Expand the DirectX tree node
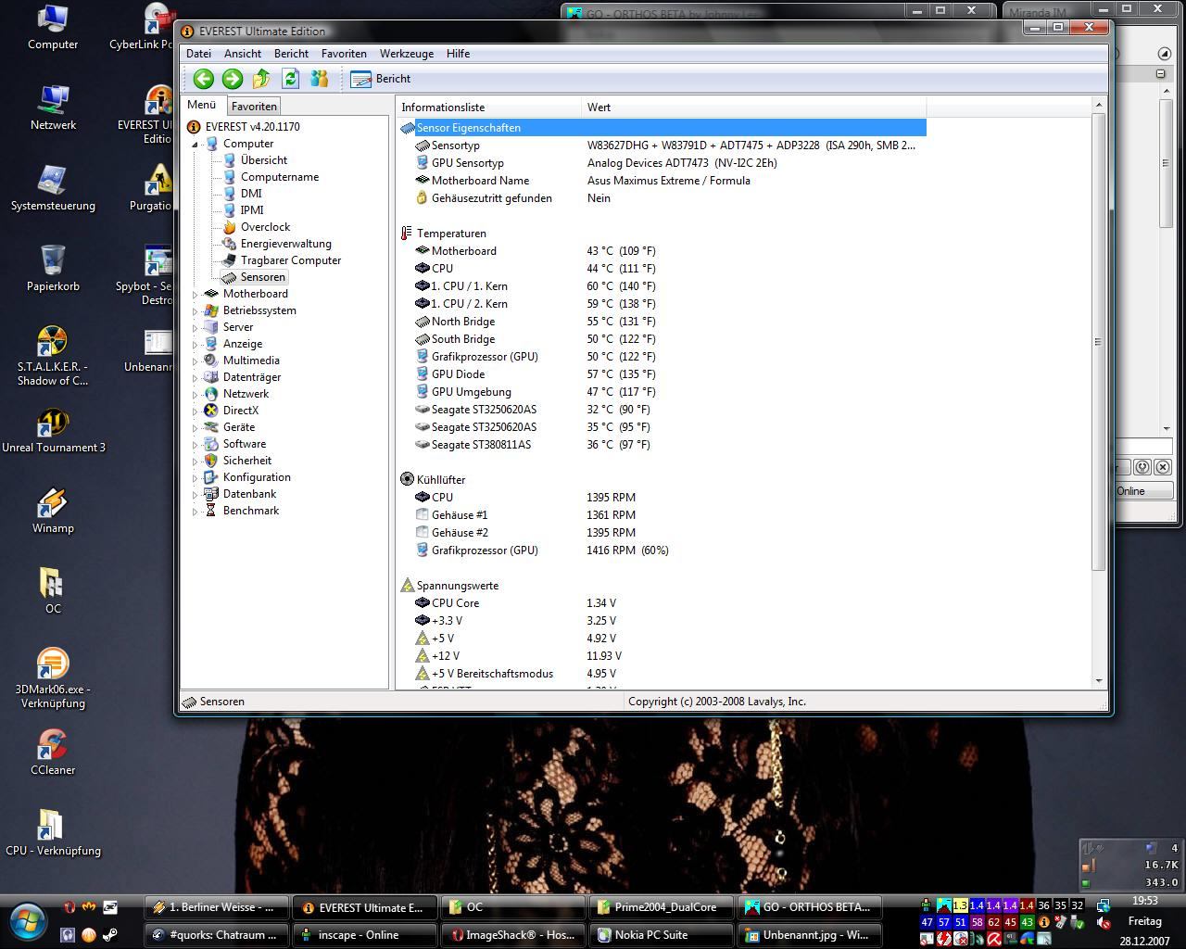1186x949 pixels. (195, 411)
